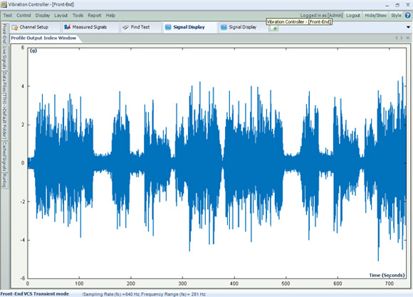Select the second Signal Display tab
Image resolution: width=413 pixels, height=297 pixels.
243,27
